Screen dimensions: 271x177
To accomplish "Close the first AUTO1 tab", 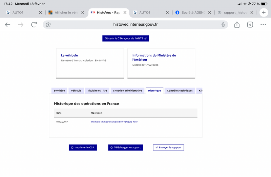I will 40,12.
